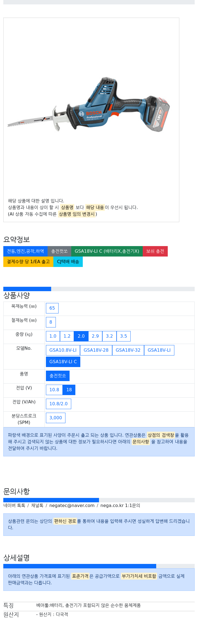Select the yellow 결제수량 당 1/EA 출고 tag
Image resolution: width=198 pixels, height=620 pixels.
click(x=28, y=261)
